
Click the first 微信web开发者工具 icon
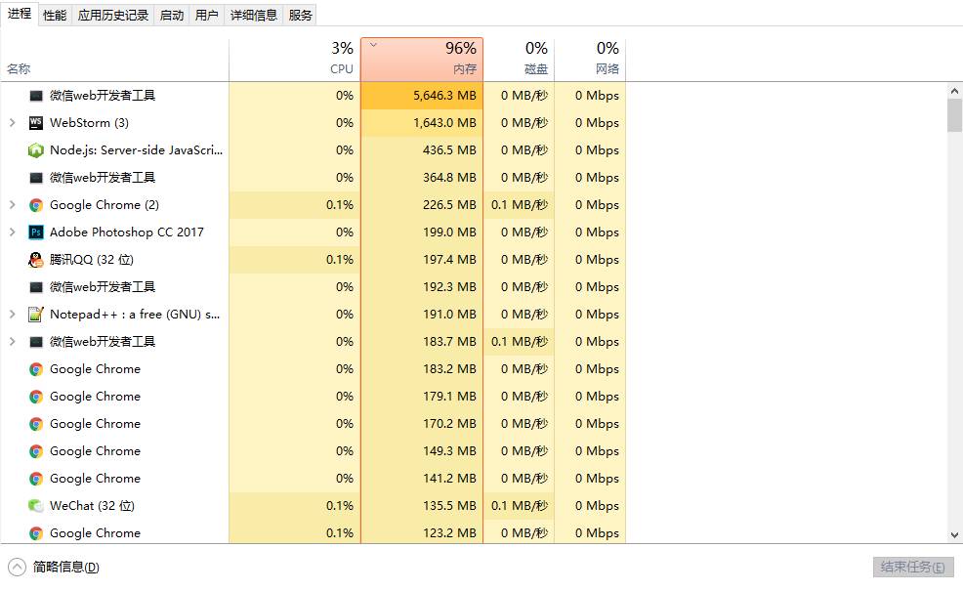click(x=36, y=96)
